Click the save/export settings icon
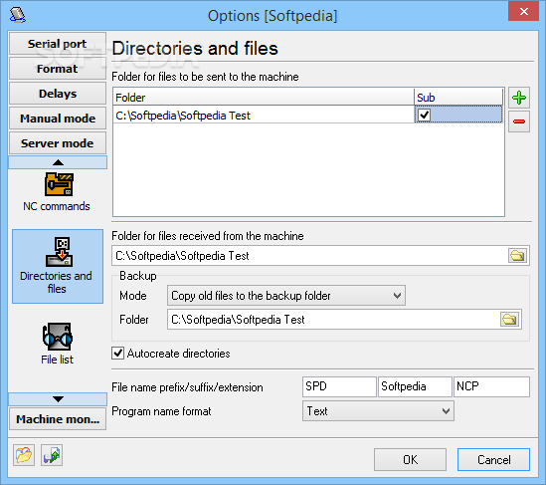The width and height of the screenshot is (546, 485). coord(52,455)
